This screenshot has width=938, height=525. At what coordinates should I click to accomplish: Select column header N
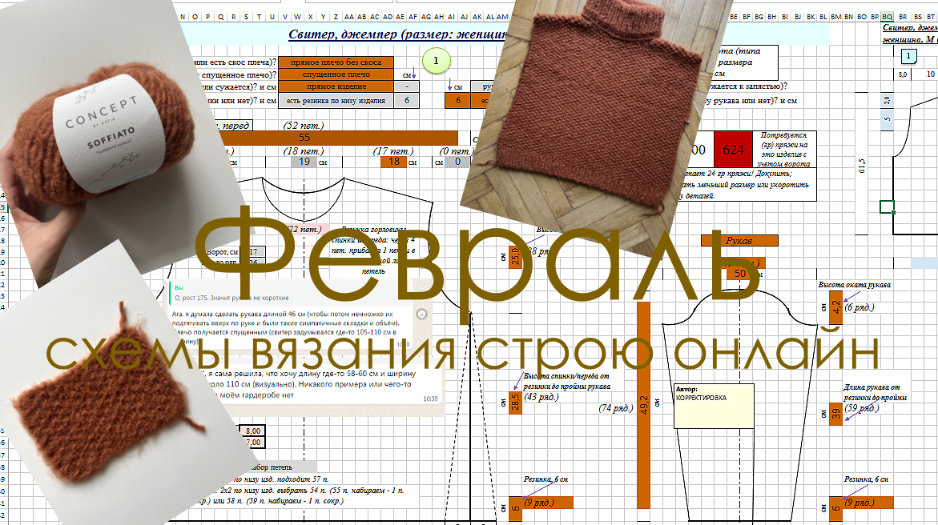183,17
